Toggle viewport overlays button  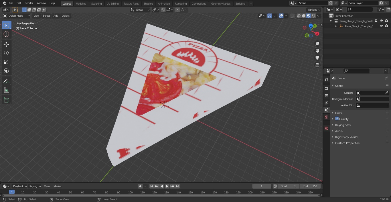tap(281, 16)
